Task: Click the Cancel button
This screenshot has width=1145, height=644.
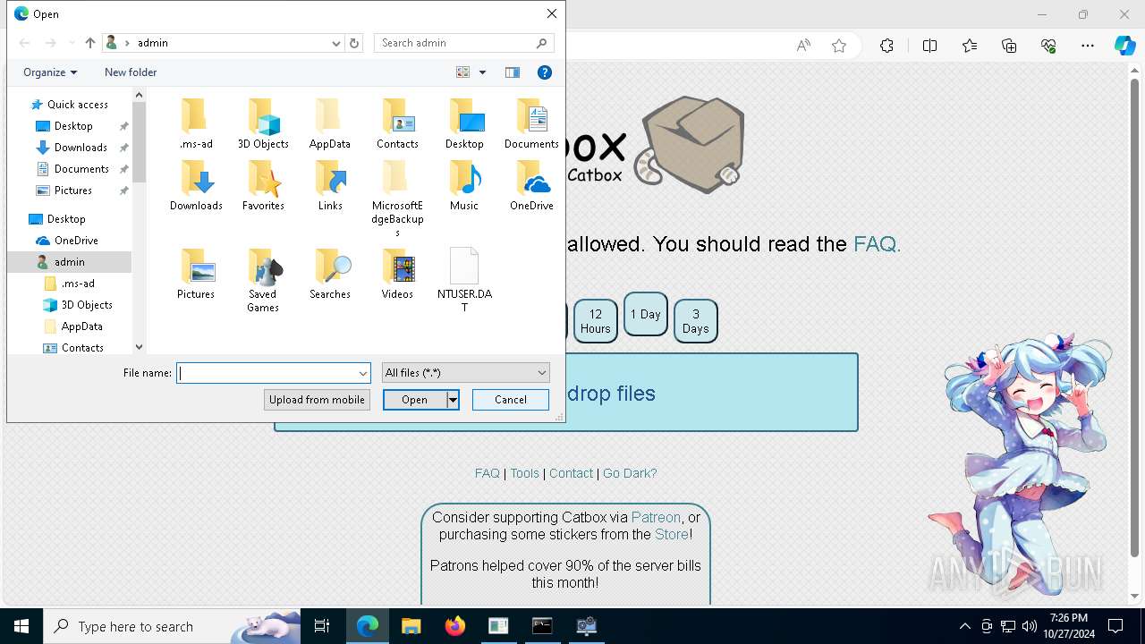Action: click(x=511, y=400)
